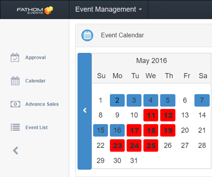
Task: Go to the Calendar sidebar link
Action: (35, 81)
